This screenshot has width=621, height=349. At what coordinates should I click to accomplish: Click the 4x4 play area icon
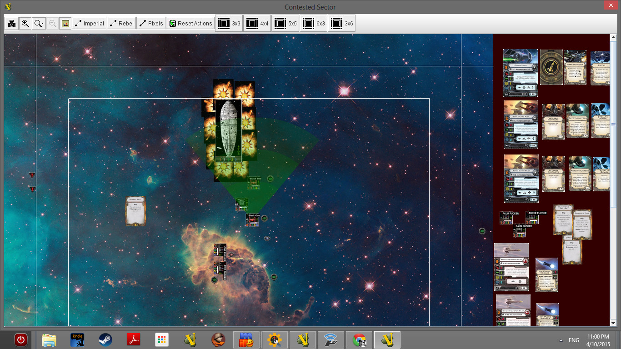point(251,24)
